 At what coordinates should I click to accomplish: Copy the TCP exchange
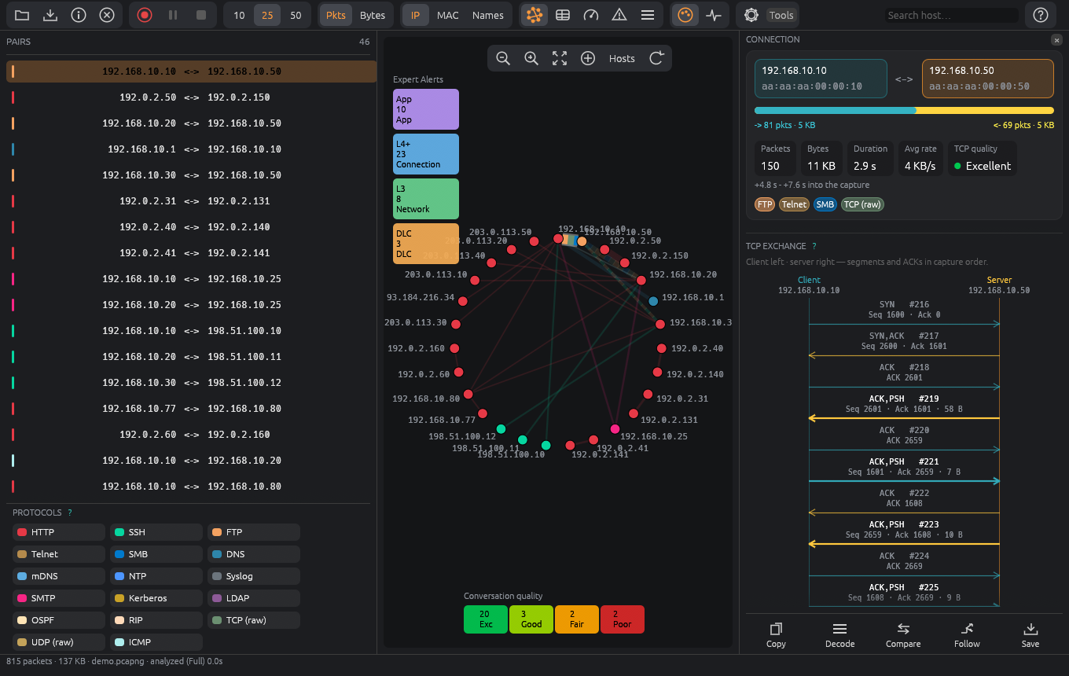pyautogui.click(x=776, y=635)
